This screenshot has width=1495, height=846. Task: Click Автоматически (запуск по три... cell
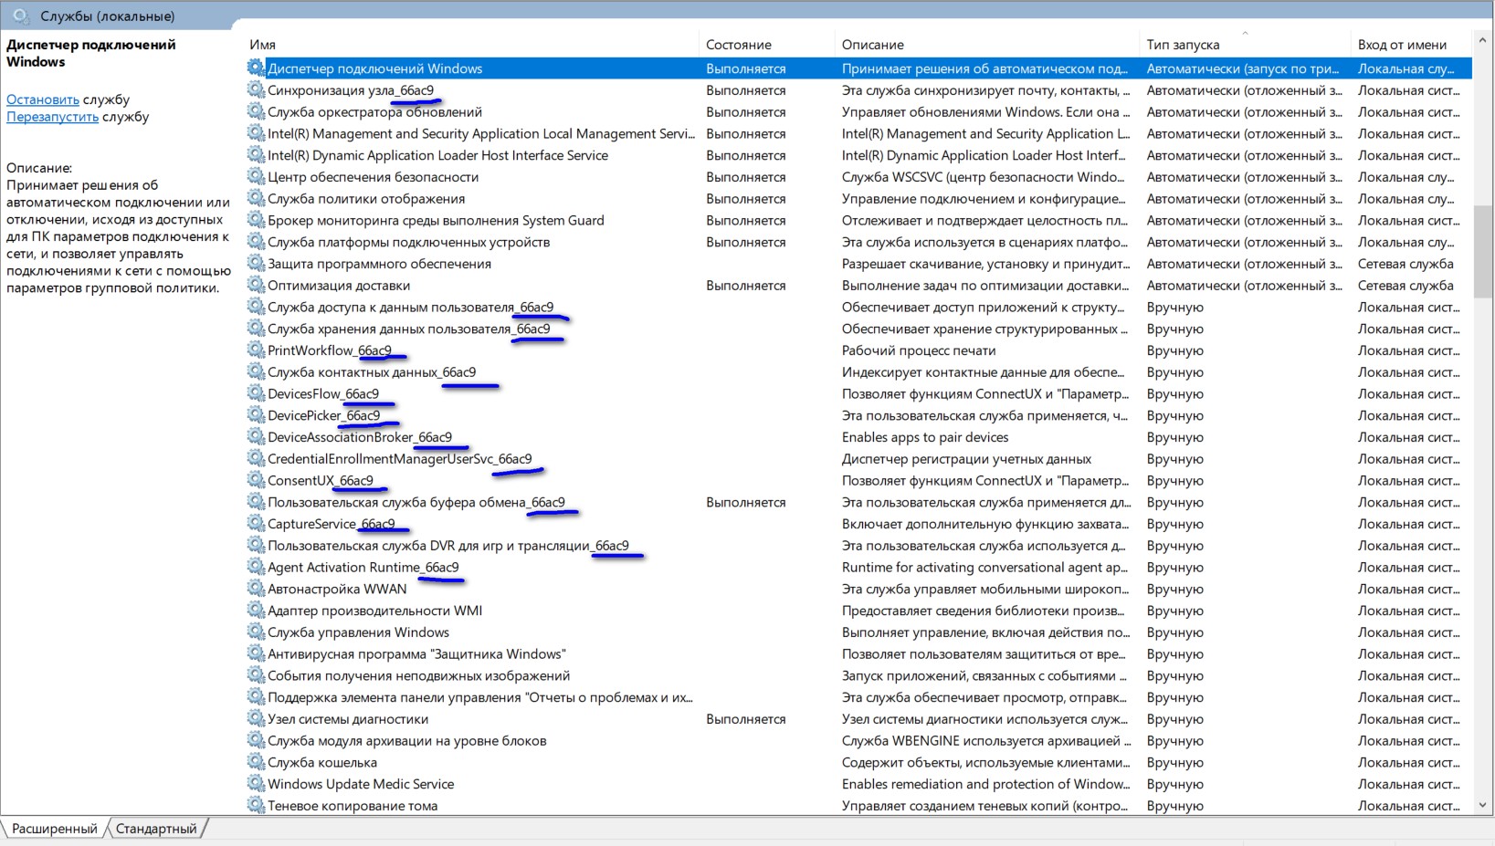point(1243,68)
